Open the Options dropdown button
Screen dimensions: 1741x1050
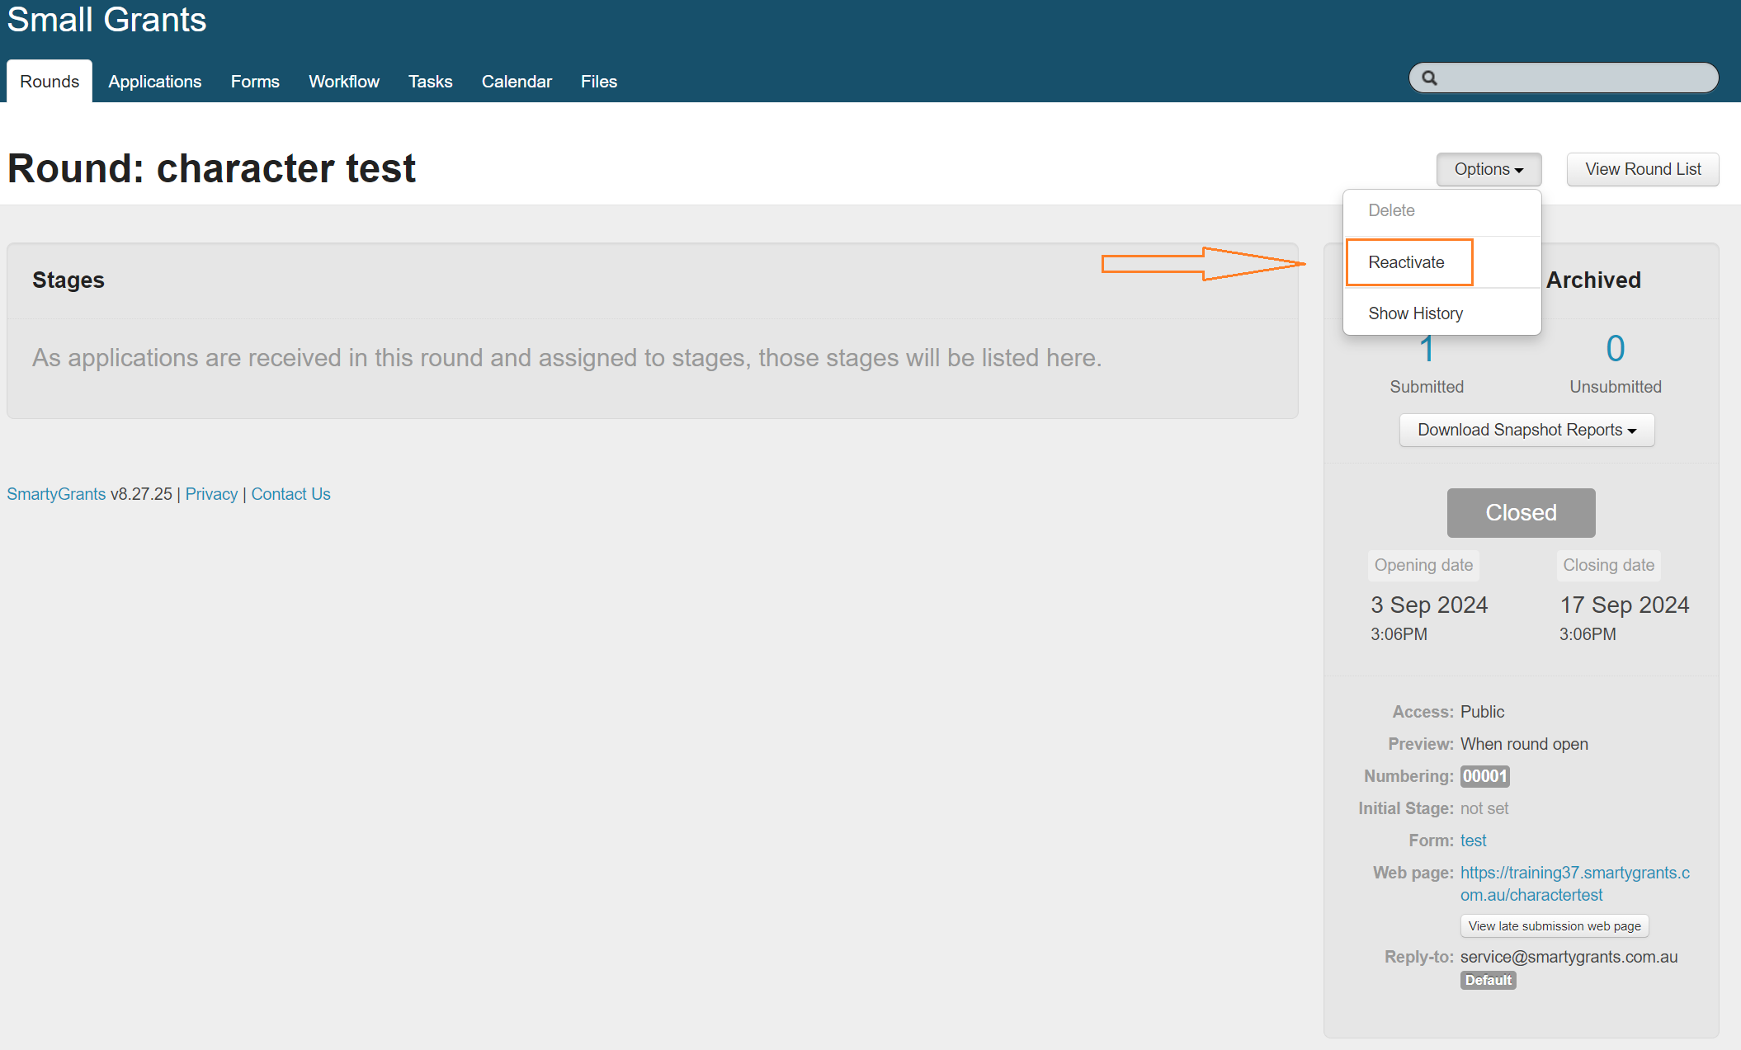[1489, 169]
